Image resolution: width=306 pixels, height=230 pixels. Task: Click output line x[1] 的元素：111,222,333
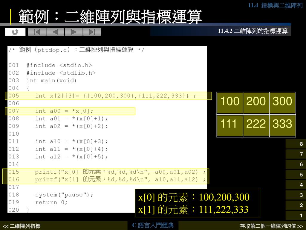193,210
